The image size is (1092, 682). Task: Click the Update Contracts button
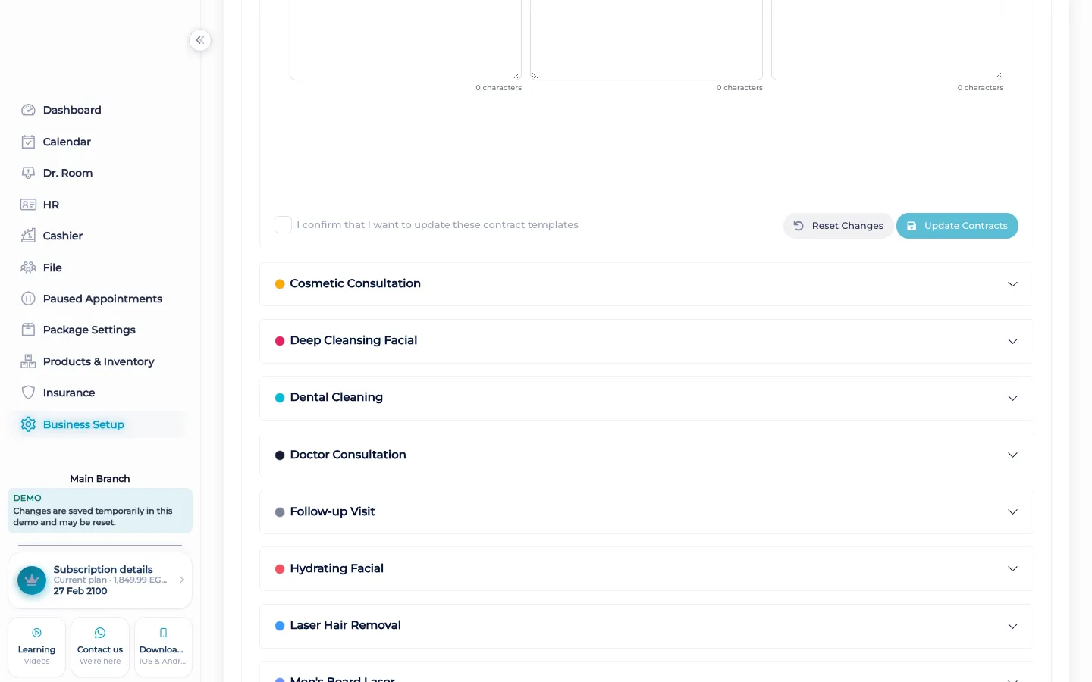[x=957, y=226]
